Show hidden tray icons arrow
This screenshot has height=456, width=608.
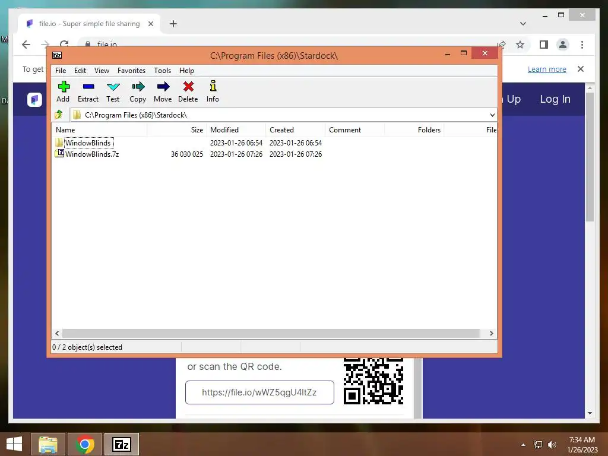coord(523,444)
